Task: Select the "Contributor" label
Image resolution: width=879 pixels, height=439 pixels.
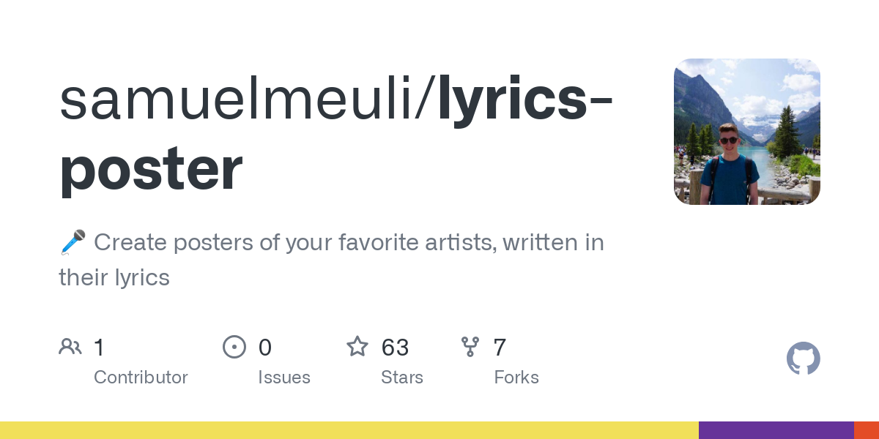Action: coord(141,378)
